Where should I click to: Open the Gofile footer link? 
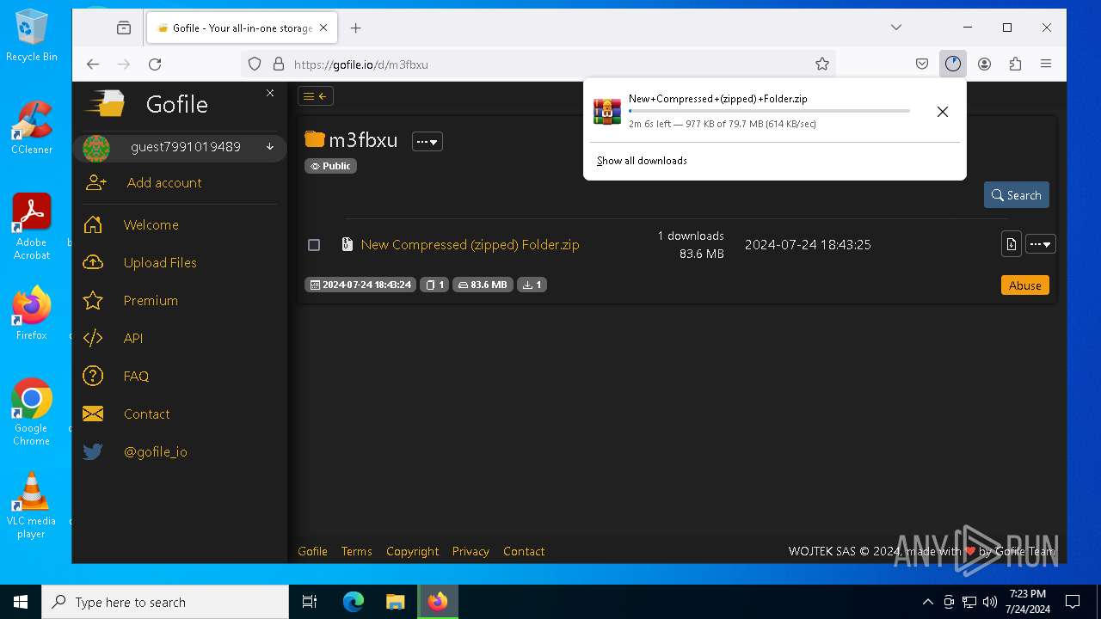(312, 551)
